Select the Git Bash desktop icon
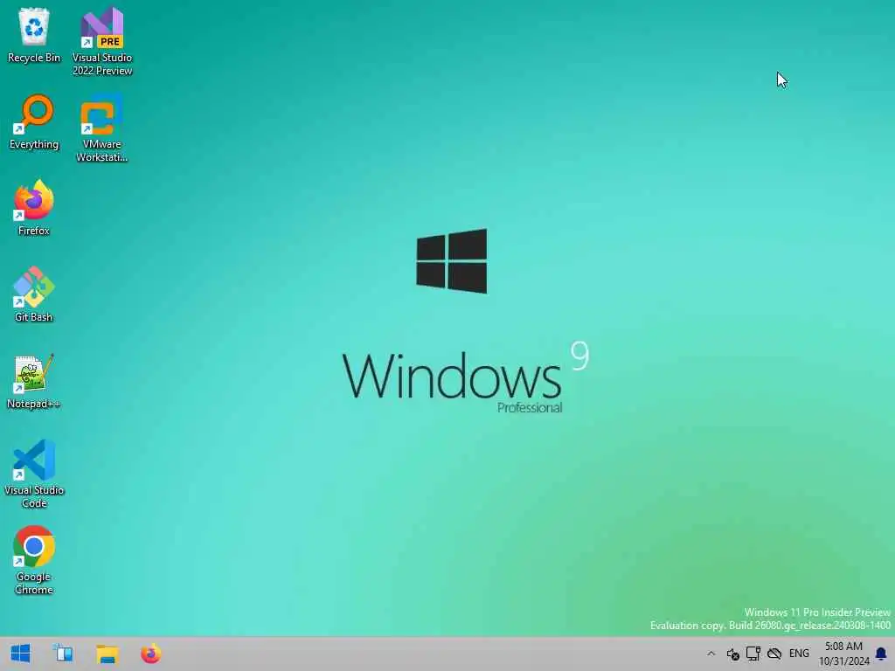This screenshot has width=895, height=671. tap(34, 295)
